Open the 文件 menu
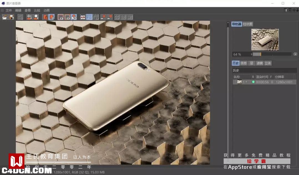The width and height of the screenshot is (299, 175). click(x=9, y=10)
